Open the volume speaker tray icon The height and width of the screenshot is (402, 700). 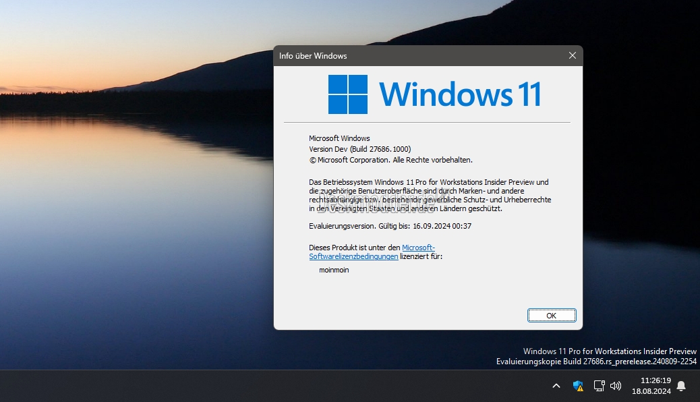coord(616,385)
